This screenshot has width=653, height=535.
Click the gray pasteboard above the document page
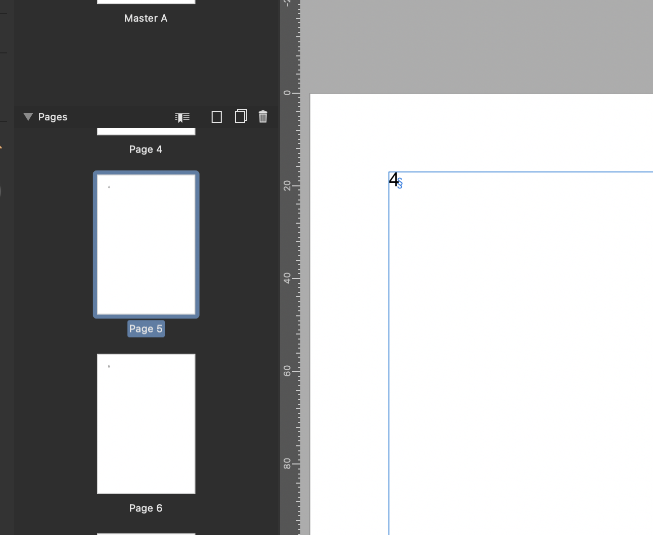click(x=479, y=45)
